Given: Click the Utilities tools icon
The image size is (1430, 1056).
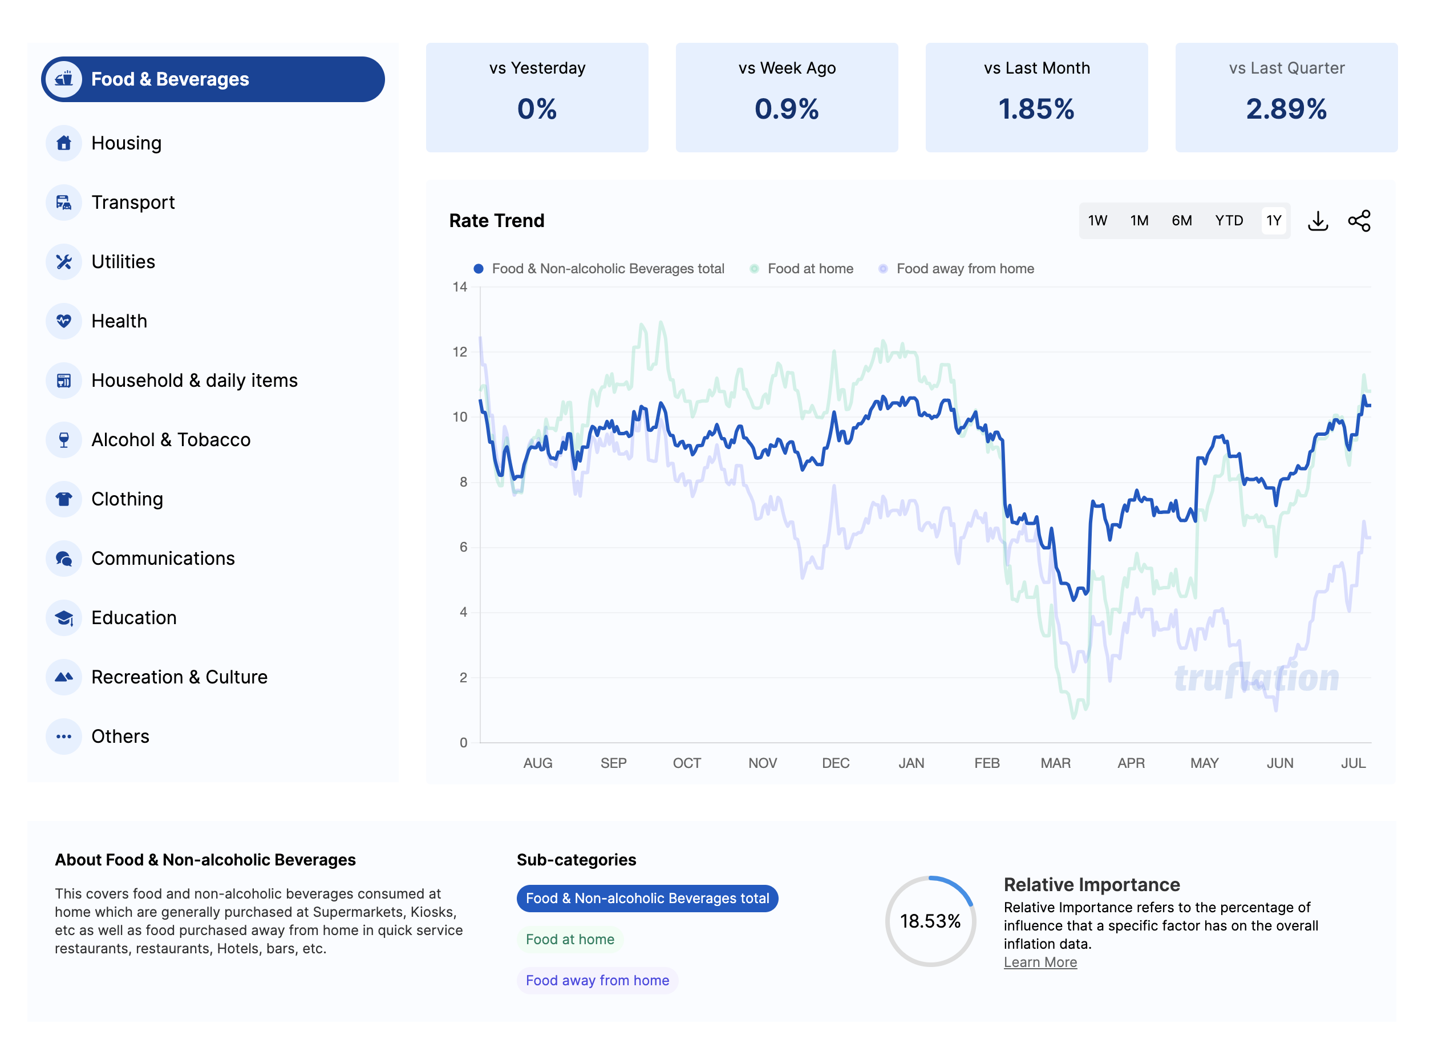Looking at the screenshot, I should [x=64, y=262].
